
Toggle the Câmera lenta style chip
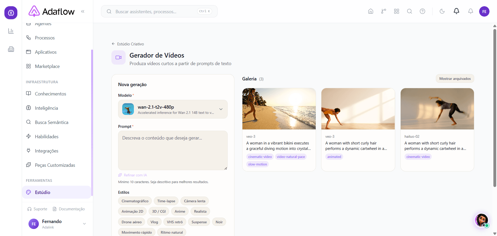coord(195,201)
